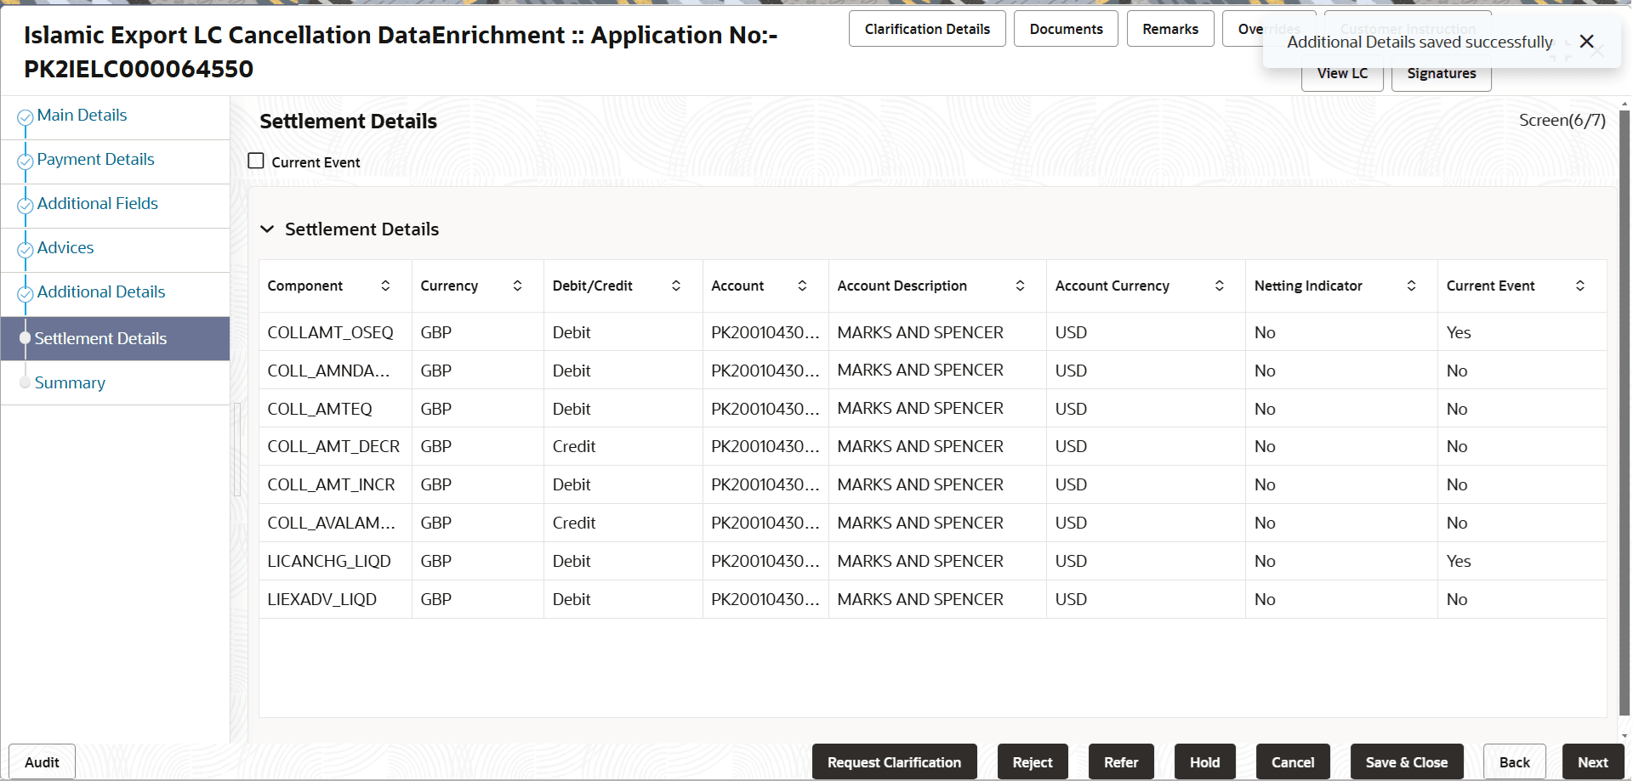Click Summary pending step icon
The height and width of the screenshot is (781, 1633).
[26, 382]
